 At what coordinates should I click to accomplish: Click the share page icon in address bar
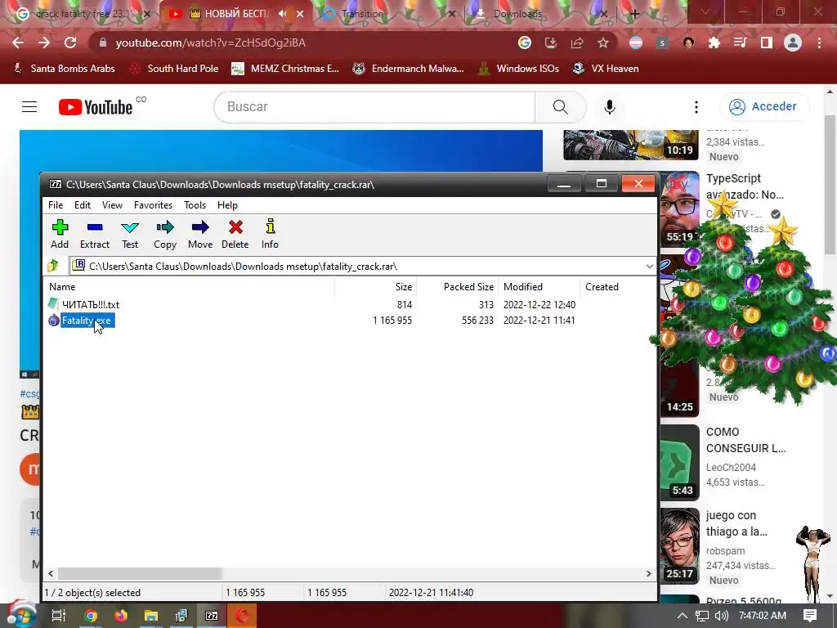coord(577,43)
